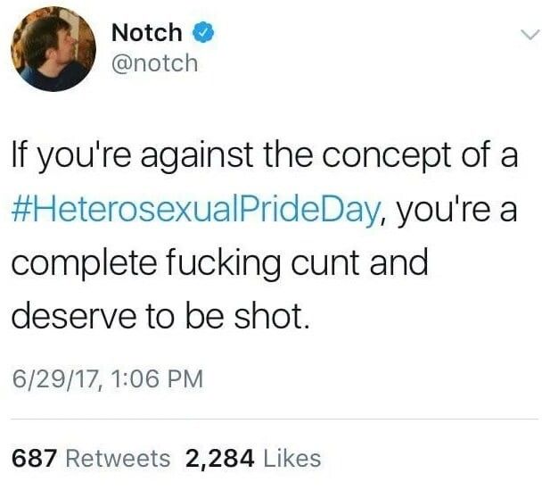Click the hash symbol of the hashtag
542x490 pixels.
point(20,211)
